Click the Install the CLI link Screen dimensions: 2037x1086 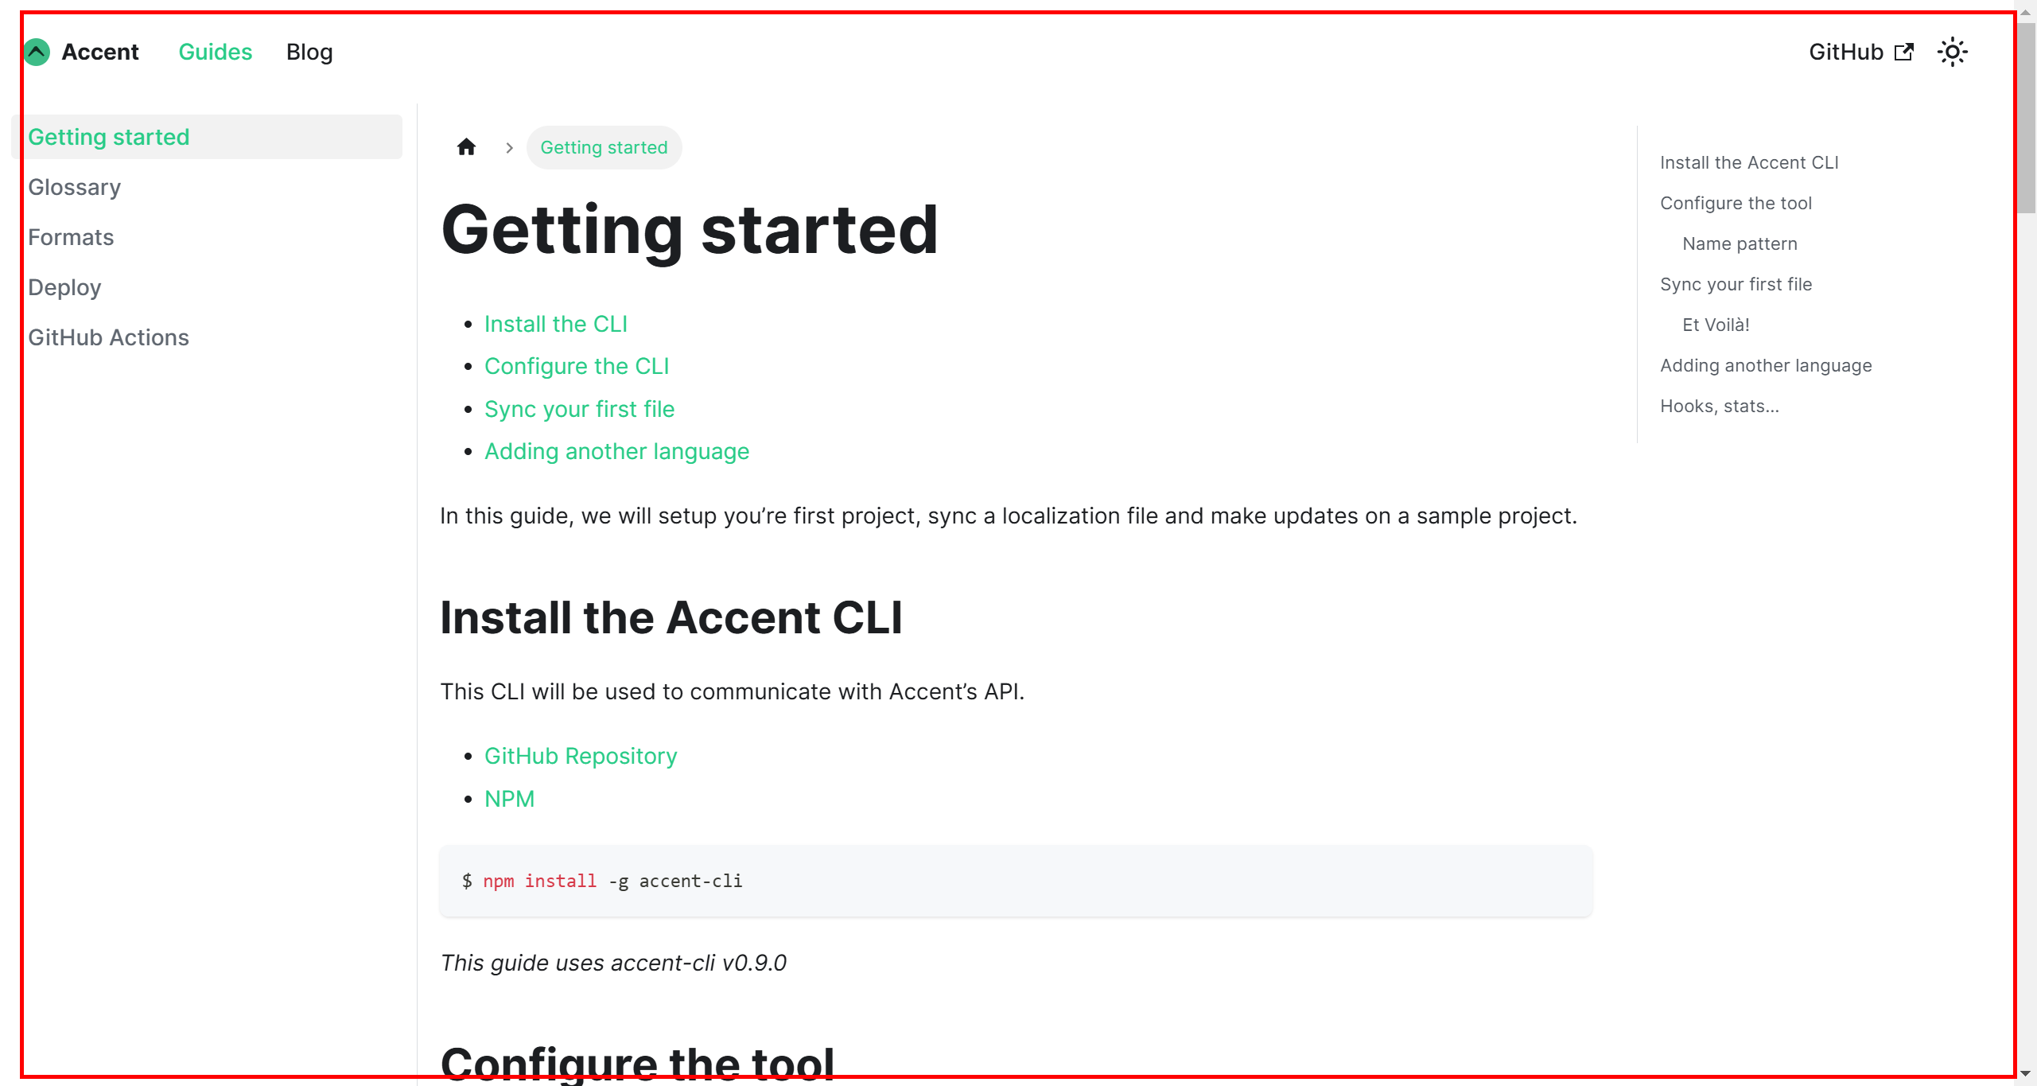pos(555,325)
